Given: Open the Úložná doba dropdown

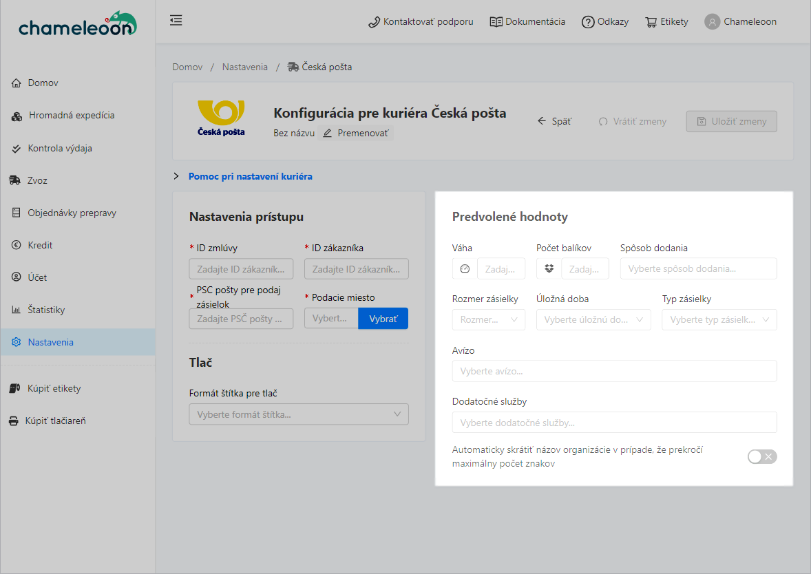Looking at the screenshot, I should (593, 319).
